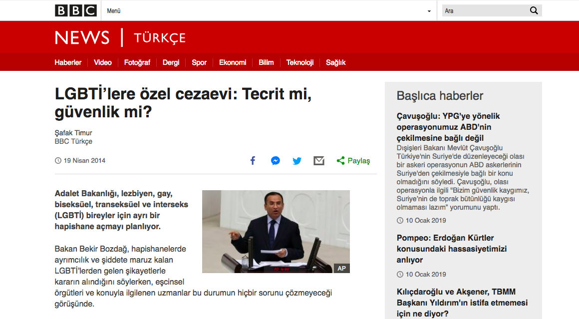Share the article via email
The width and height of the screenshot is (579, 319).
[319, 161]
